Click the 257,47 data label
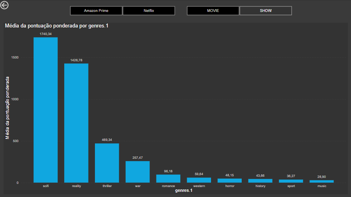Image resolution: width=351 pixels, height=197 pixels. [138, 158]
